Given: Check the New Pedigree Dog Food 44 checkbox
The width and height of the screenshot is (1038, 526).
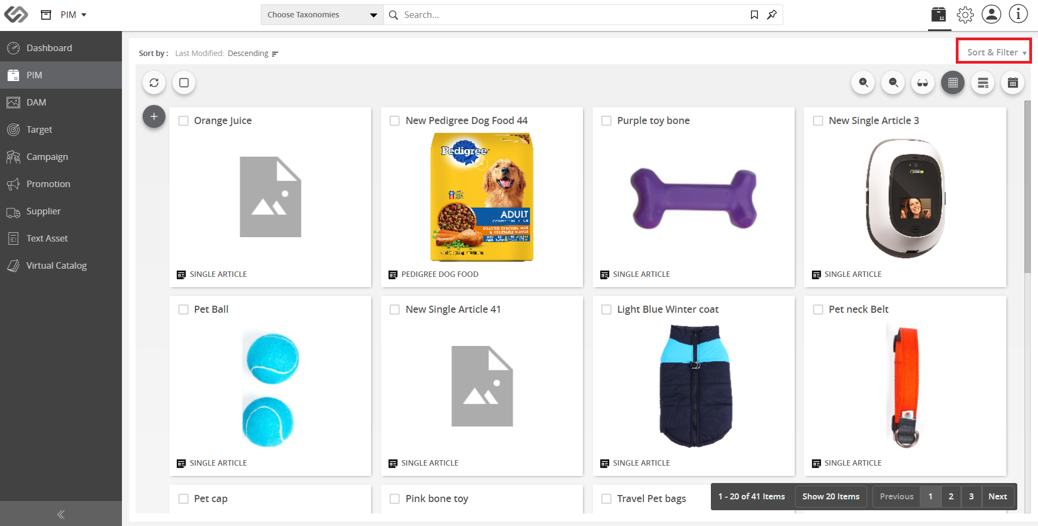Looking at the screenshot, I should pyautogui.click(x=395, y=121).
